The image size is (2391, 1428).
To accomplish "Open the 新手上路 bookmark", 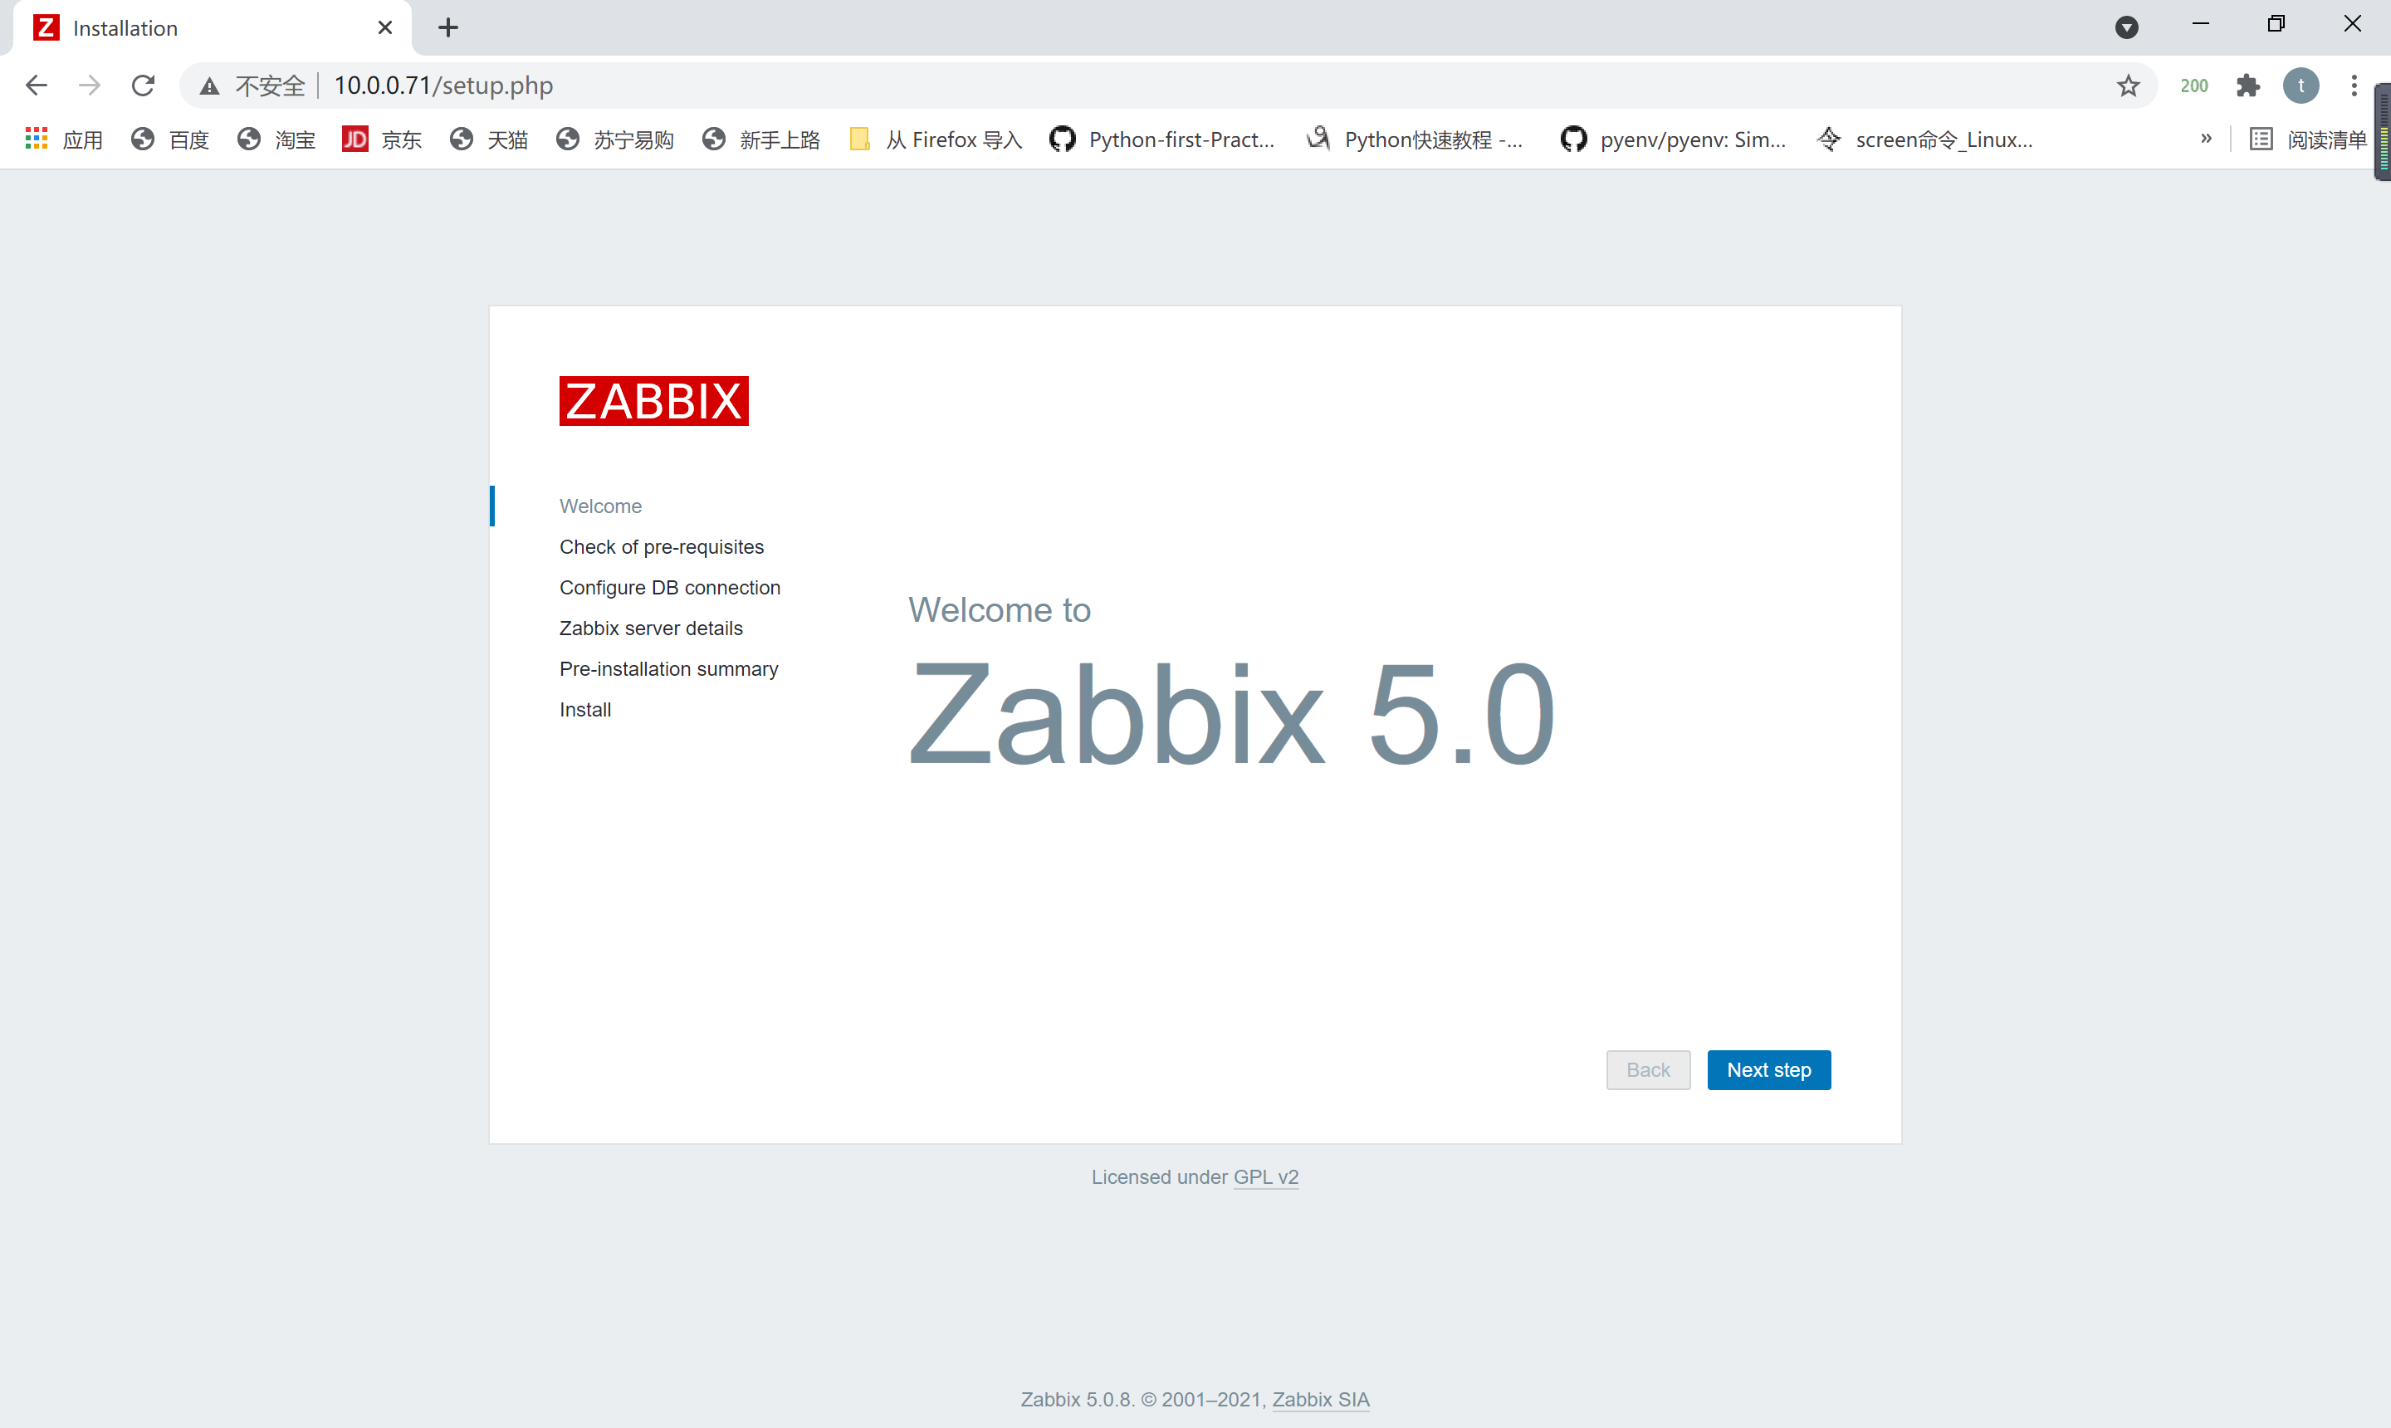I will [x=761, y=139].
